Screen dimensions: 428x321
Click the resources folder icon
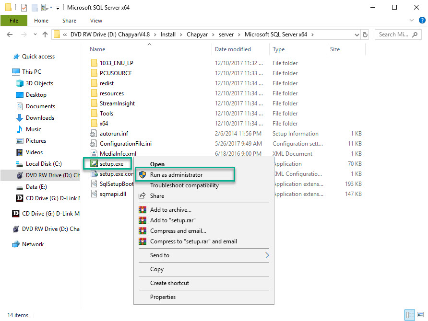coord(94,93)
